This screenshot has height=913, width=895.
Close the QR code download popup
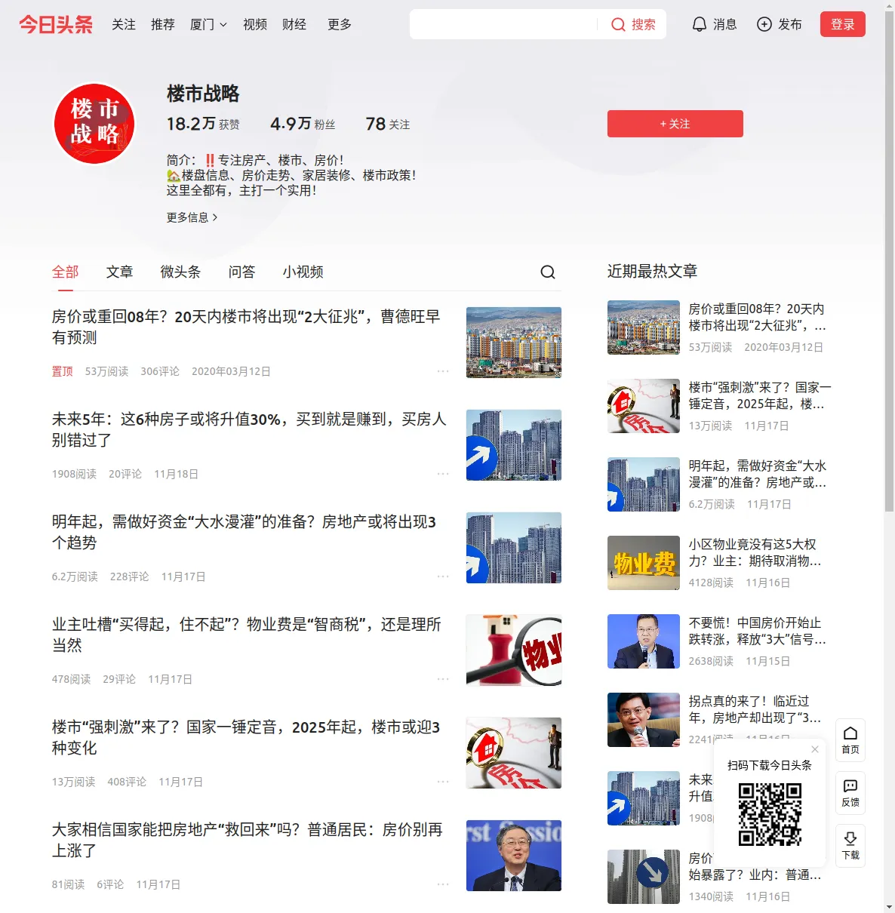pyautogui.click(x=815, y=749)
